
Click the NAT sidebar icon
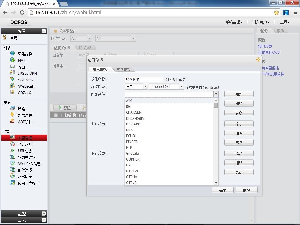(12, 60)
